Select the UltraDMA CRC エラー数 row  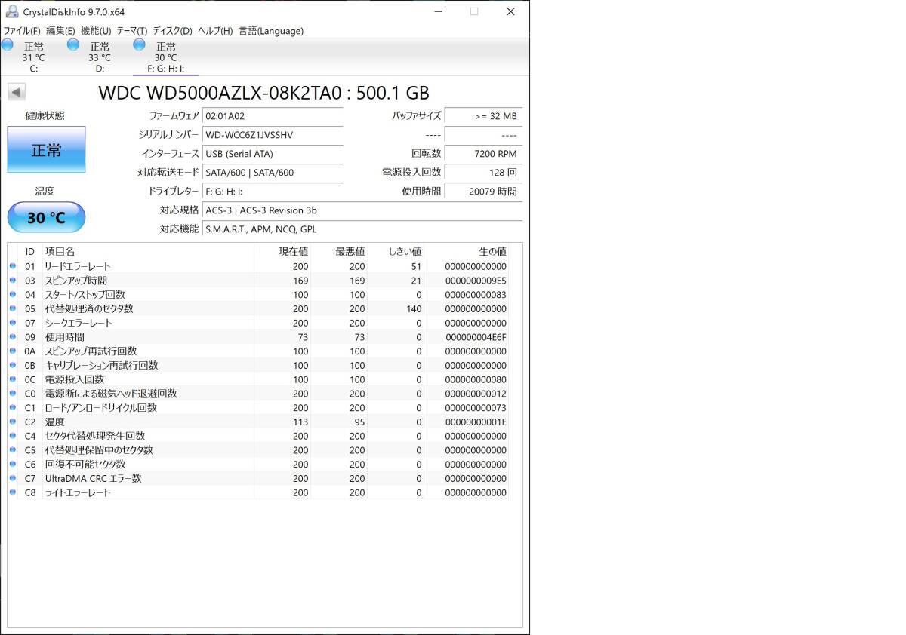click(x=258, y=478)
